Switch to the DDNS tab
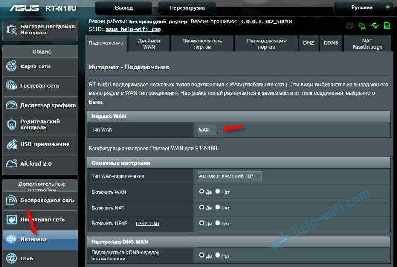 pyautogui.click(x=331, y=43)
